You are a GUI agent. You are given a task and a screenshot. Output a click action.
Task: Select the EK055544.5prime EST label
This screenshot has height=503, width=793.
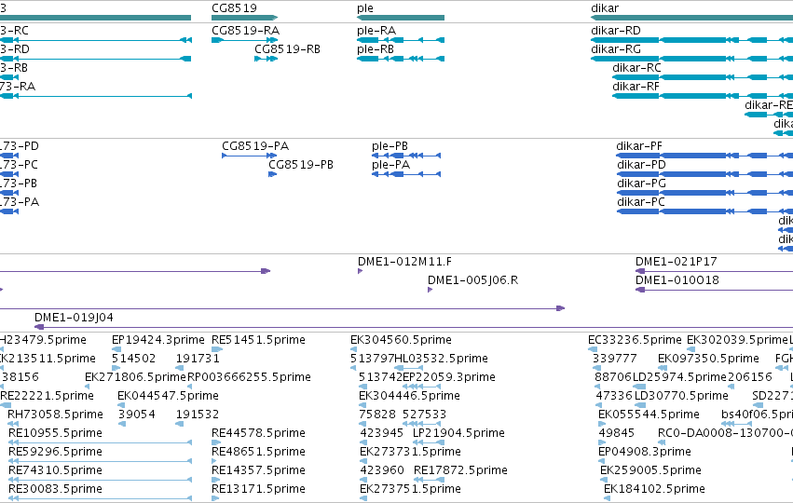[649, 415]
